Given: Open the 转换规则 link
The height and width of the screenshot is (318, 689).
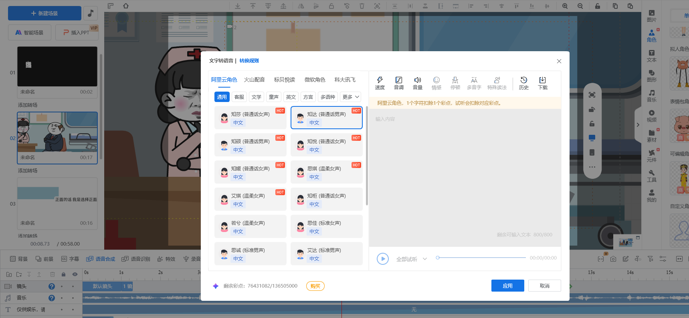Looking at the screenshot, I should pos(249,61).
